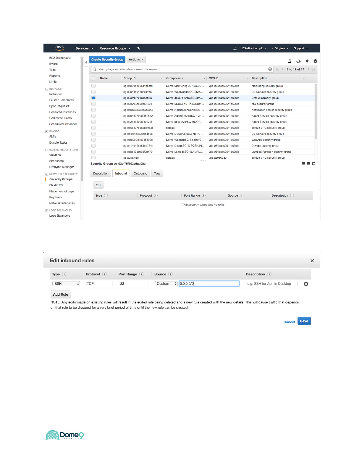Refresh the security groups list
The height and width of the screenshot is (469, 362).
tap(298, 61)
